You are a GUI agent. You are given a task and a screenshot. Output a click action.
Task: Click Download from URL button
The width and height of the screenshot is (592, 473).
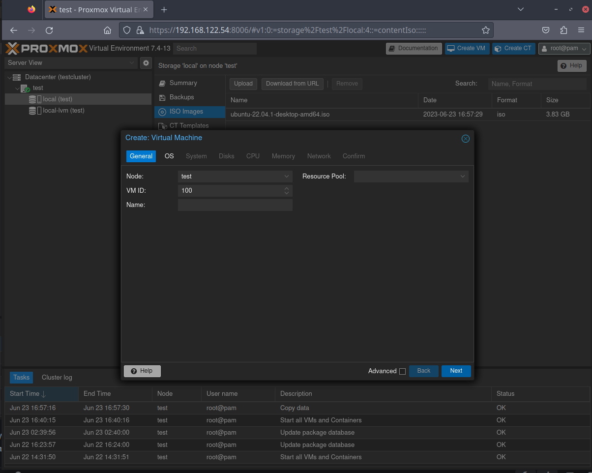(293, 84)
